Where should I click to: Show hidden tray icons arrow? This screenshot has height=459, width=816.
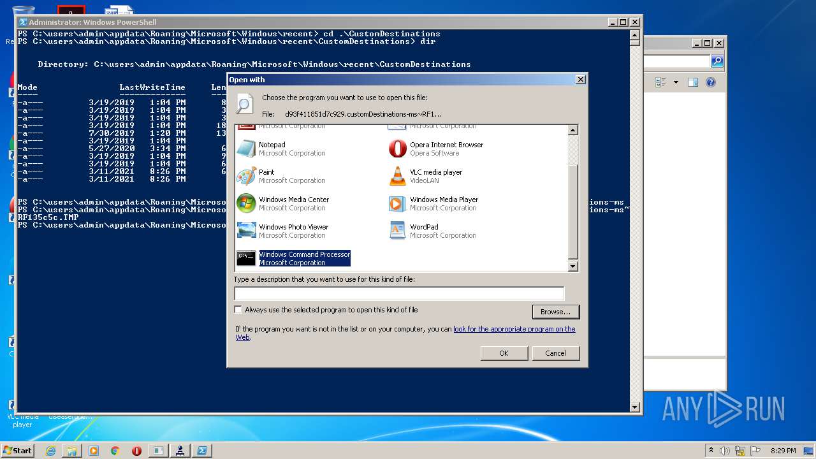pos(711,451)
